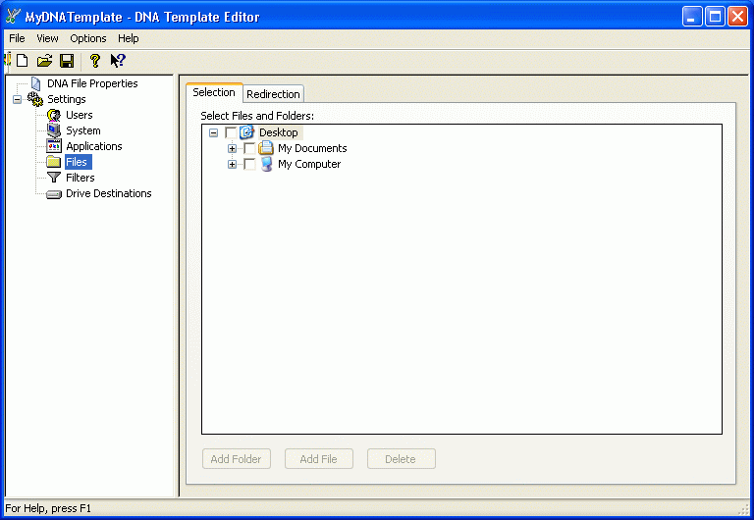
Task: Select the Settings label in tree
Action: coord(67,99)
